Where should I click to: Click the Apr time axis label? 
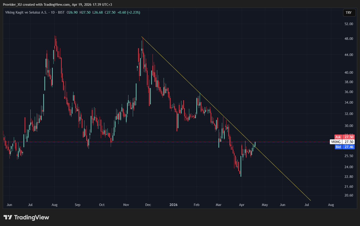[x=241, y=205]
